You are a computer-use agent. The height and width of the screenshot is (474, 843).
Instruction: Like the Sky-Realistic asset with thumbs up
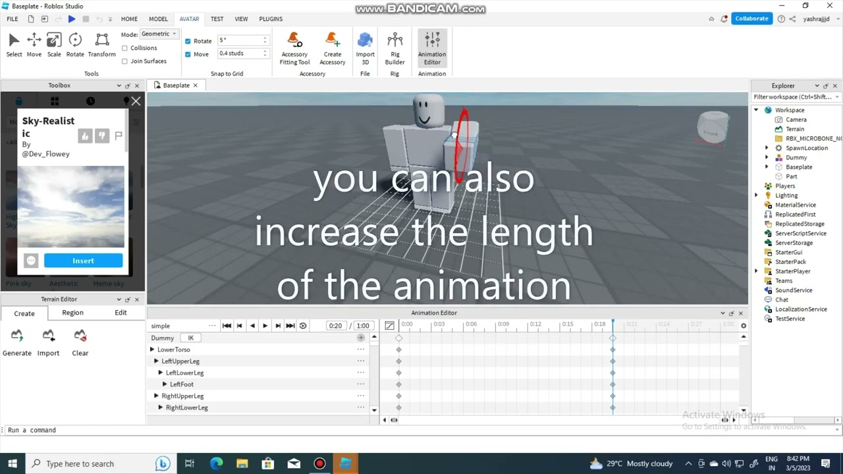coord(85,136)
